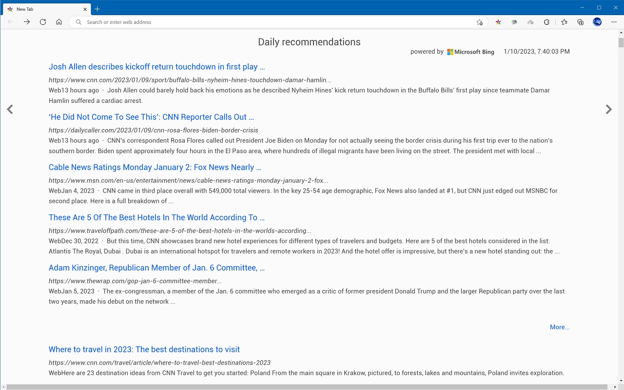Select the New Tab browser tab
The image size is (624, 390).
(47, 9)
